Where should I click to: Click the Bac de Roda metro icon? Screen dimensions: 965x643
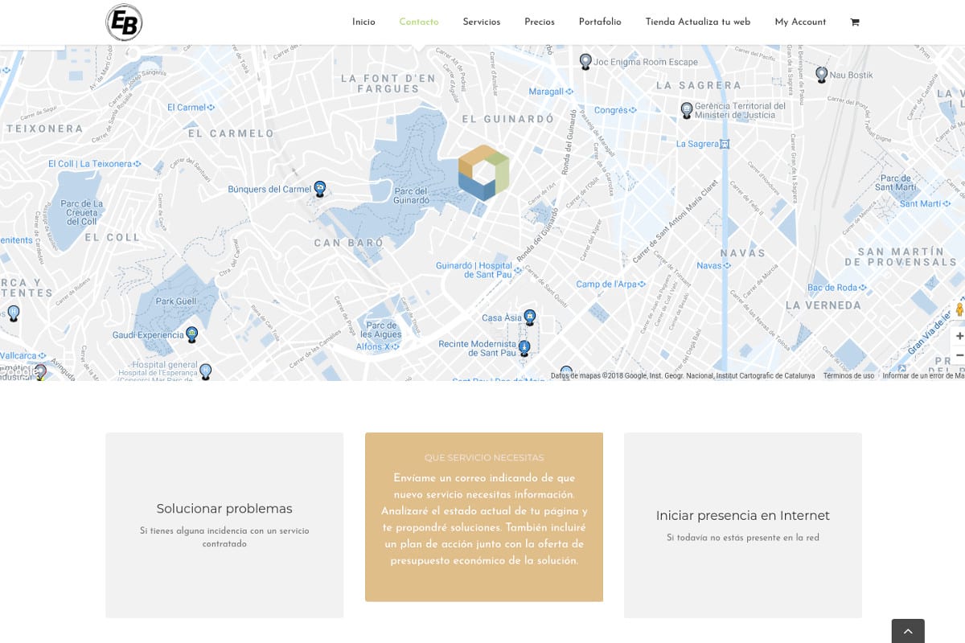click(864, 288)
